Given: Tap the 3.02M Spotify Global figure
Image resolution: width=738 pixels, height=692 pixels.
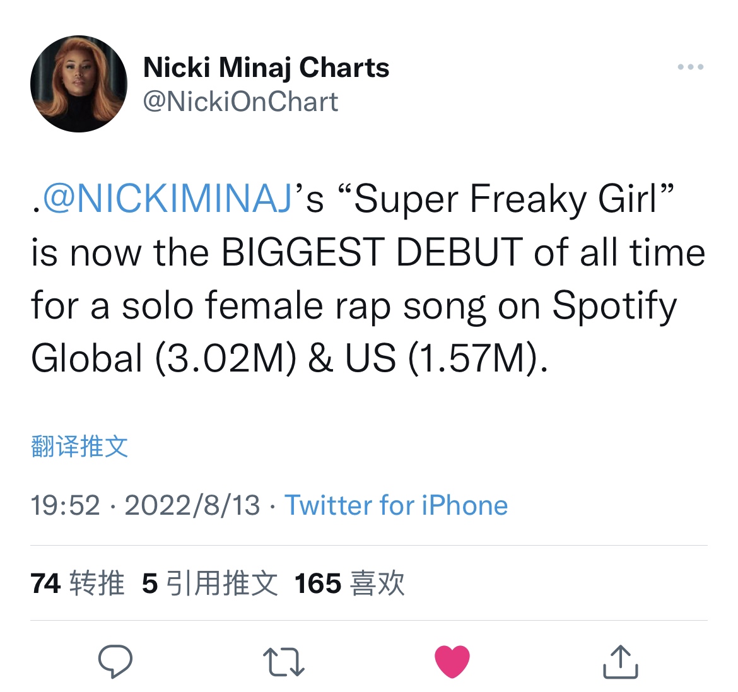Looking at the screenshot, I should 226,358.
